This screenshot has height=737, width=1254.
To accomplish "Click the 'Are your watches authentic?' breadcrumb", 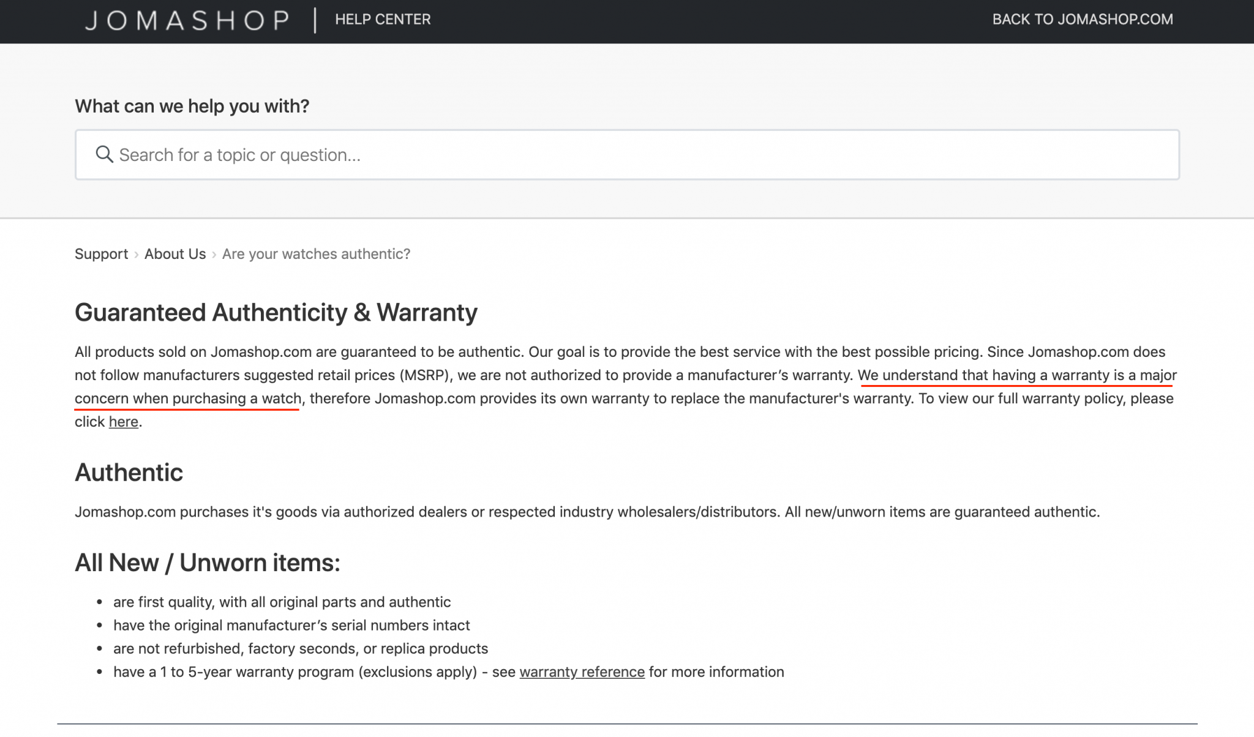I will 316,253.
